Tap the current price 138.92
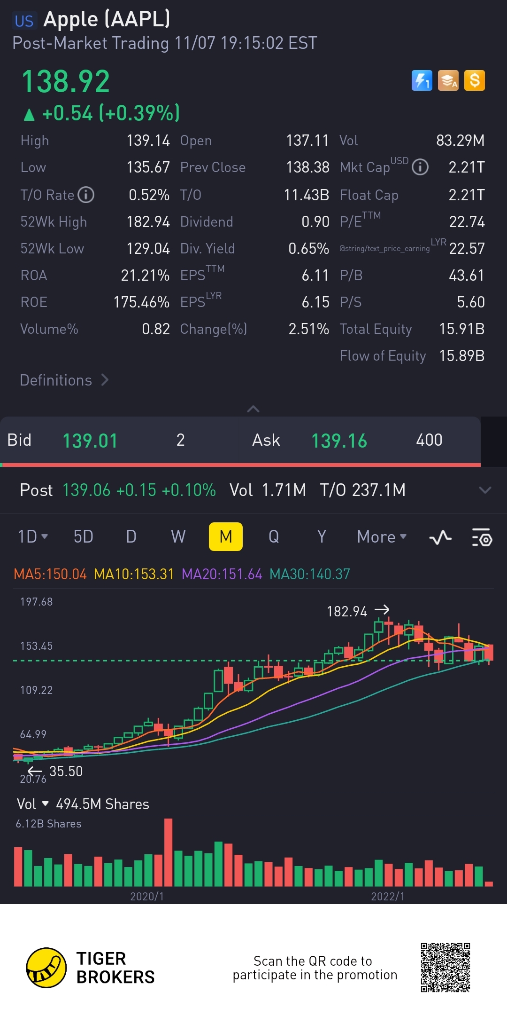Image resolution: width=507 pixels, height=1032 pixels. click(66, 81)
